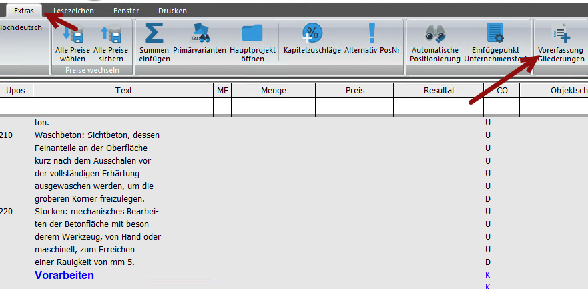This screenshot has height=289, width=588.
Task: Switch to the Fenster tab
Action: pos(126,11)
